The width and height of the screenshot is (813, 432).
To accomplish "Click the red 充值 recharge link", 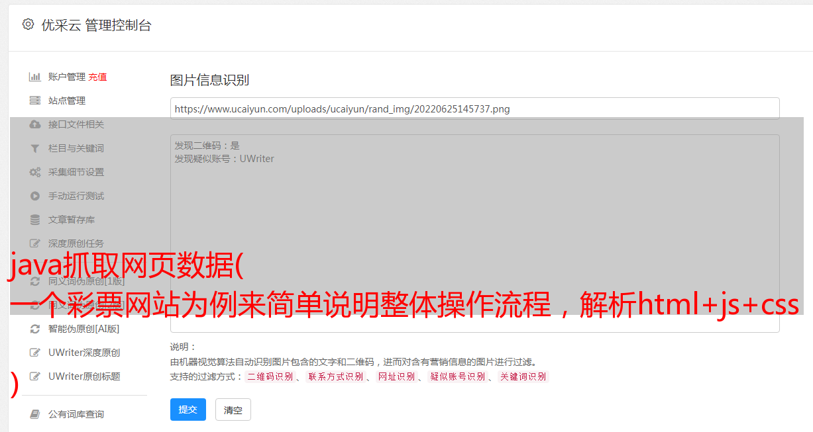I will pyautogui.click(x=97, y=77).
